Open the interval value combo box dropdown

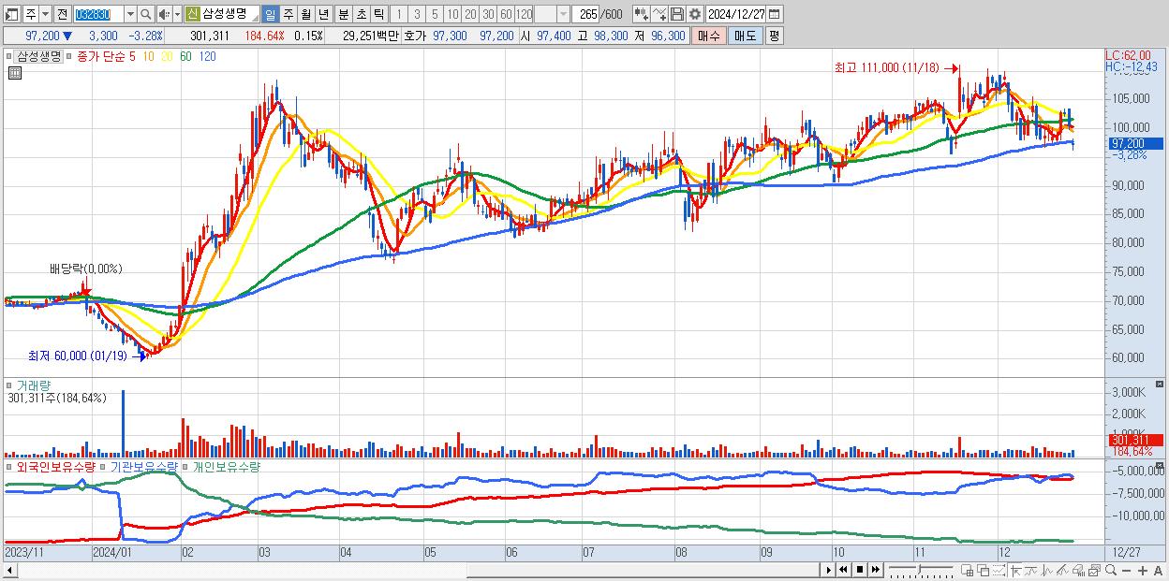(x=563, y=14)
